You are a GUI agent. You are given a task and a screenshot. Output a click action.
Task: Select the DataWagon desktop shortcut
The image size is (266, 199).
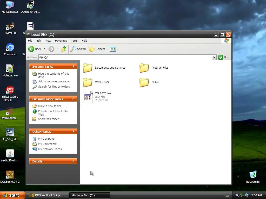click(10, 113)
